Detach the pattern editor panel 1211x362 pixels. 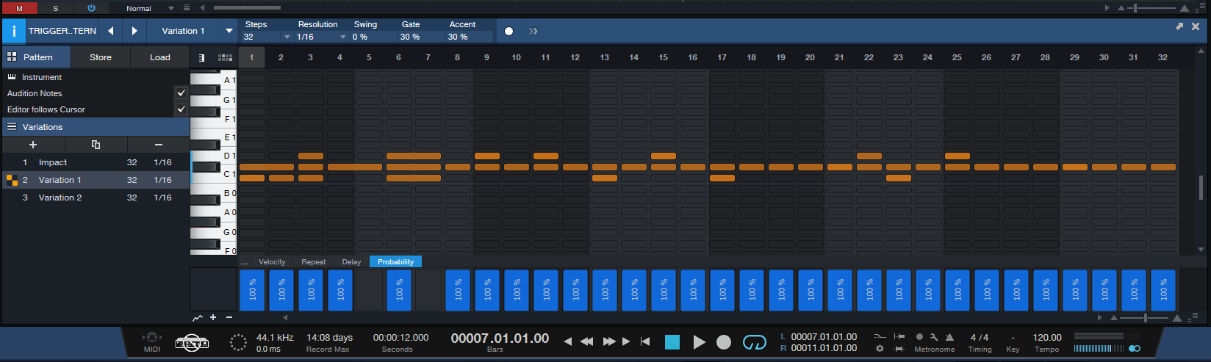[x=1179, y=26]
